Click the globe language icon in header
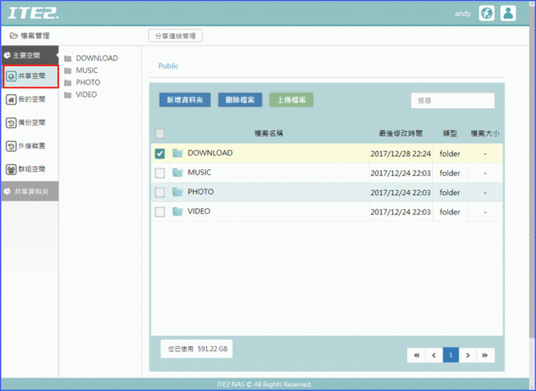This screenshot has width=536, height=391. 486,13
